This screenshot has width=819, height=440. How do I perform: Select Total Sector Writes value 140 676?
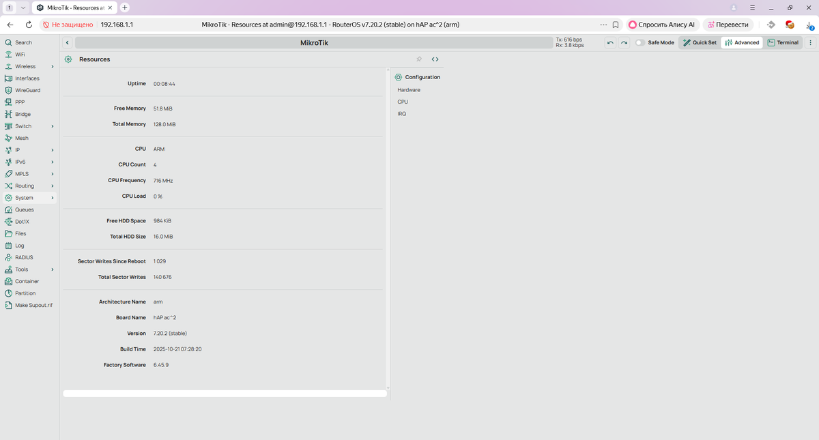coord(162,277)
